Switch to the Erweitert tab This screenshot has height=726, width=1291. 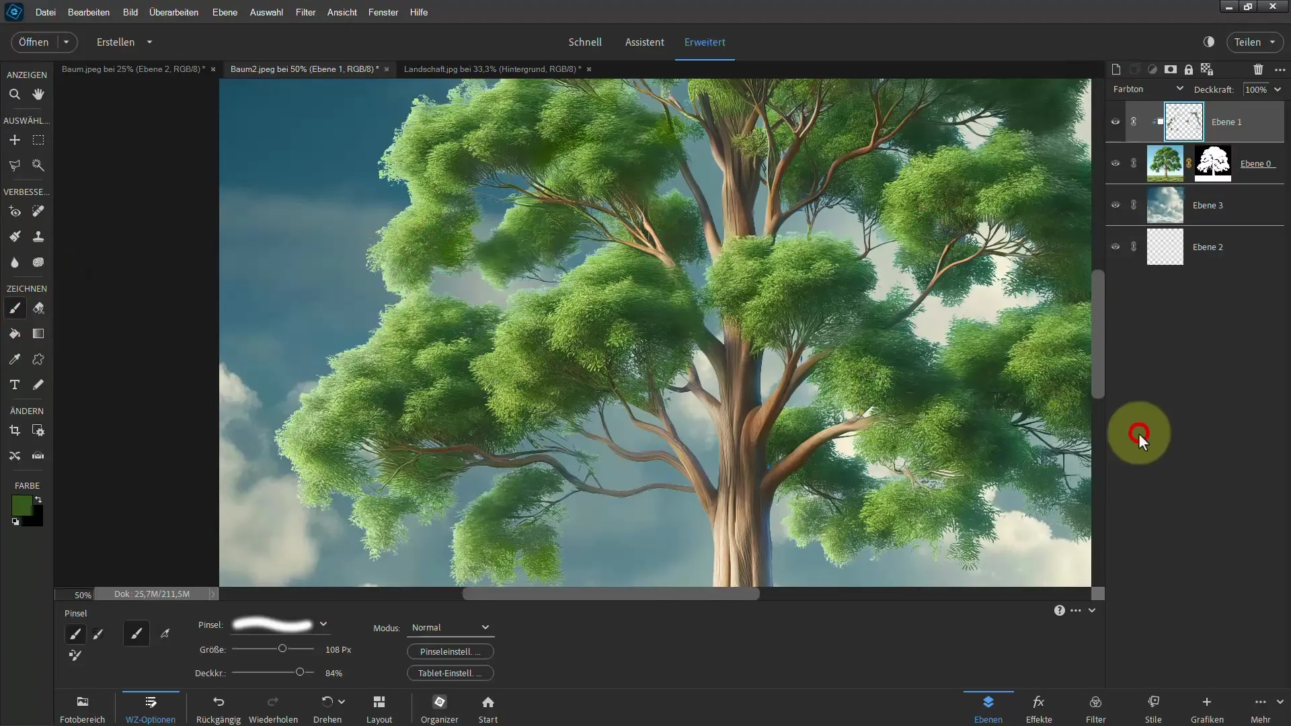click(x=705, y=42)
